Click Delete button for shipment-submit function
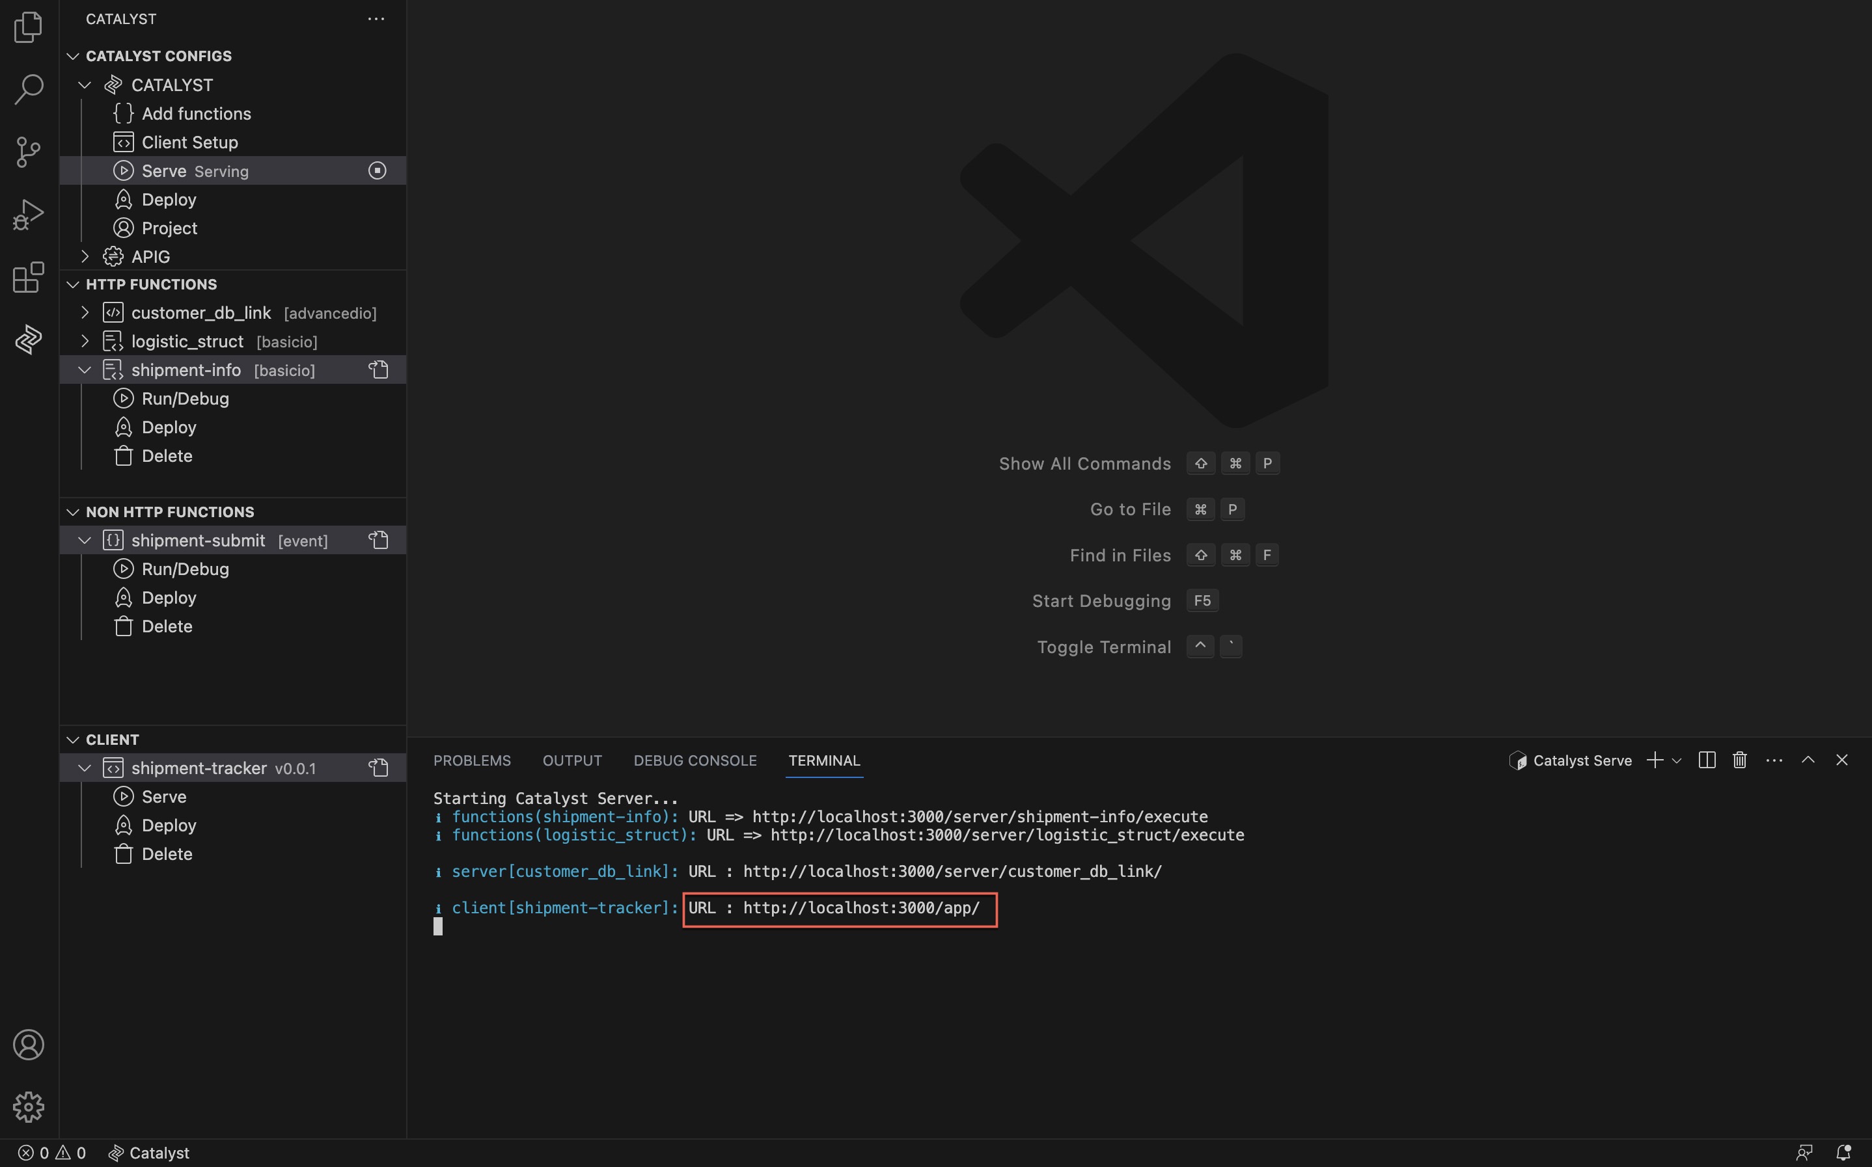Screen dimensions: 1872x1167 [x=165, y=626]
